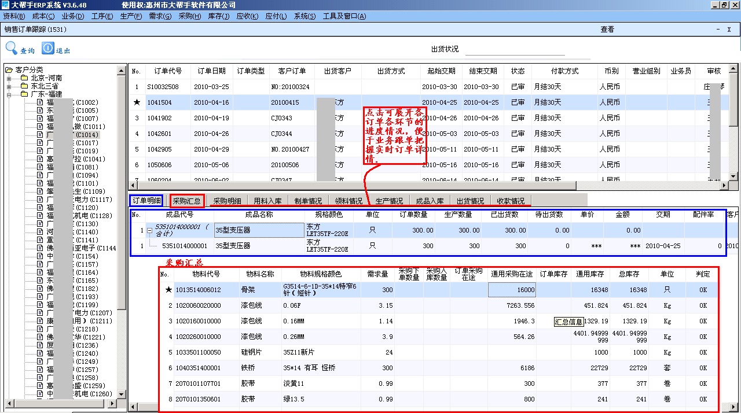Screen dimensions: 741x413
Task: Select material row 1020060020000
Action: (438, 305)
